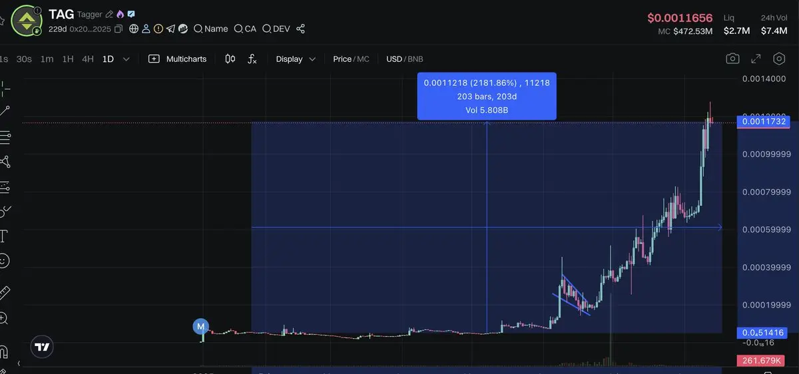Open the Display dropdown
This screenshot has height=374, width=799.
[295, 59]
